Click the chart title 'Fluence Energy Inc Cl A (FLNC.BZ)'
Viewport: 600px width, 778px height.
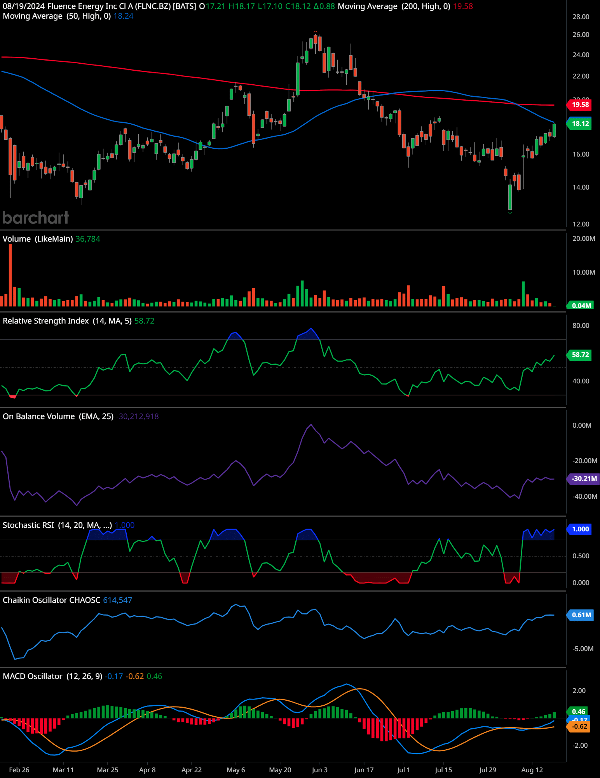pos(109,6)
